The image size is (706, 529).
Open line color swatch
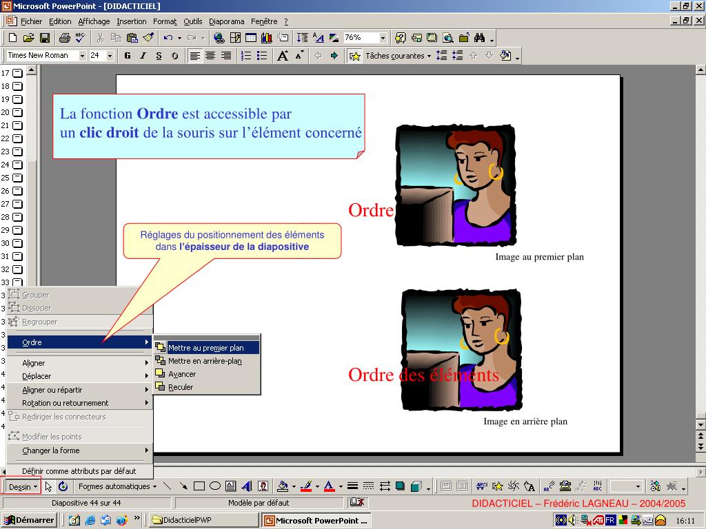point(306,486)
